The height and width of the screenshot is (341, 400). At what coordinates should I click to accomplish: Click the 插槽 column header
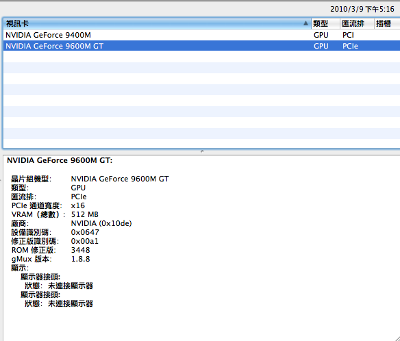pos(387,23)
